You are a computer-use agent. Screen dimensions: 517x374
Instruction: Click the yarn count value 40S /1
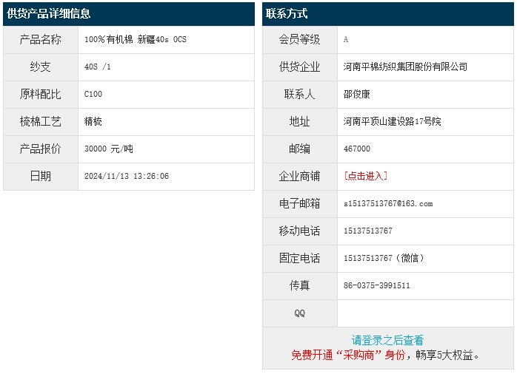click(98, 67)
